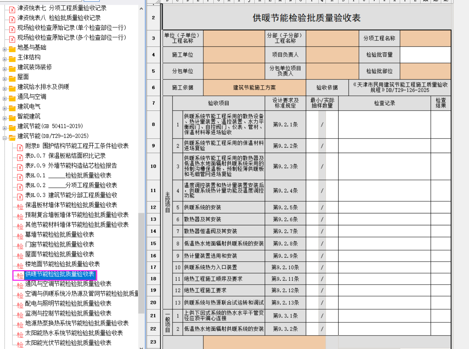469x349 pixels.
Task: Open 屋面节能检验批质量验收表 in the tree
Action: [59, 254]
